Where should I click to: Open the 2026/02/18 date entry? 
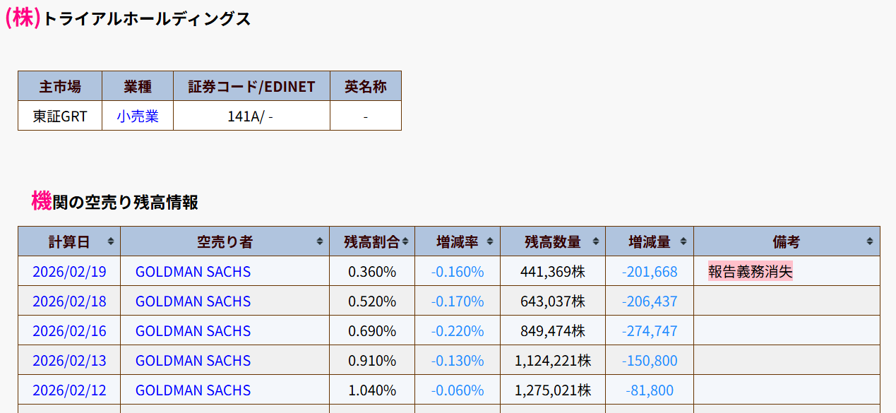coord(69,301)
